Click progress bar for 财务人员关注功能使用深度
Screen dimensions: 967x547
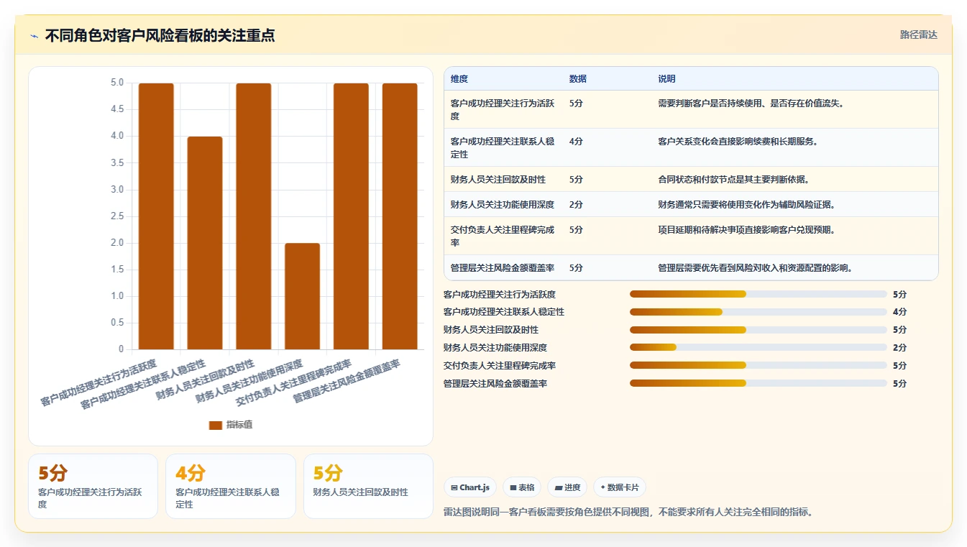click(759, 347)
